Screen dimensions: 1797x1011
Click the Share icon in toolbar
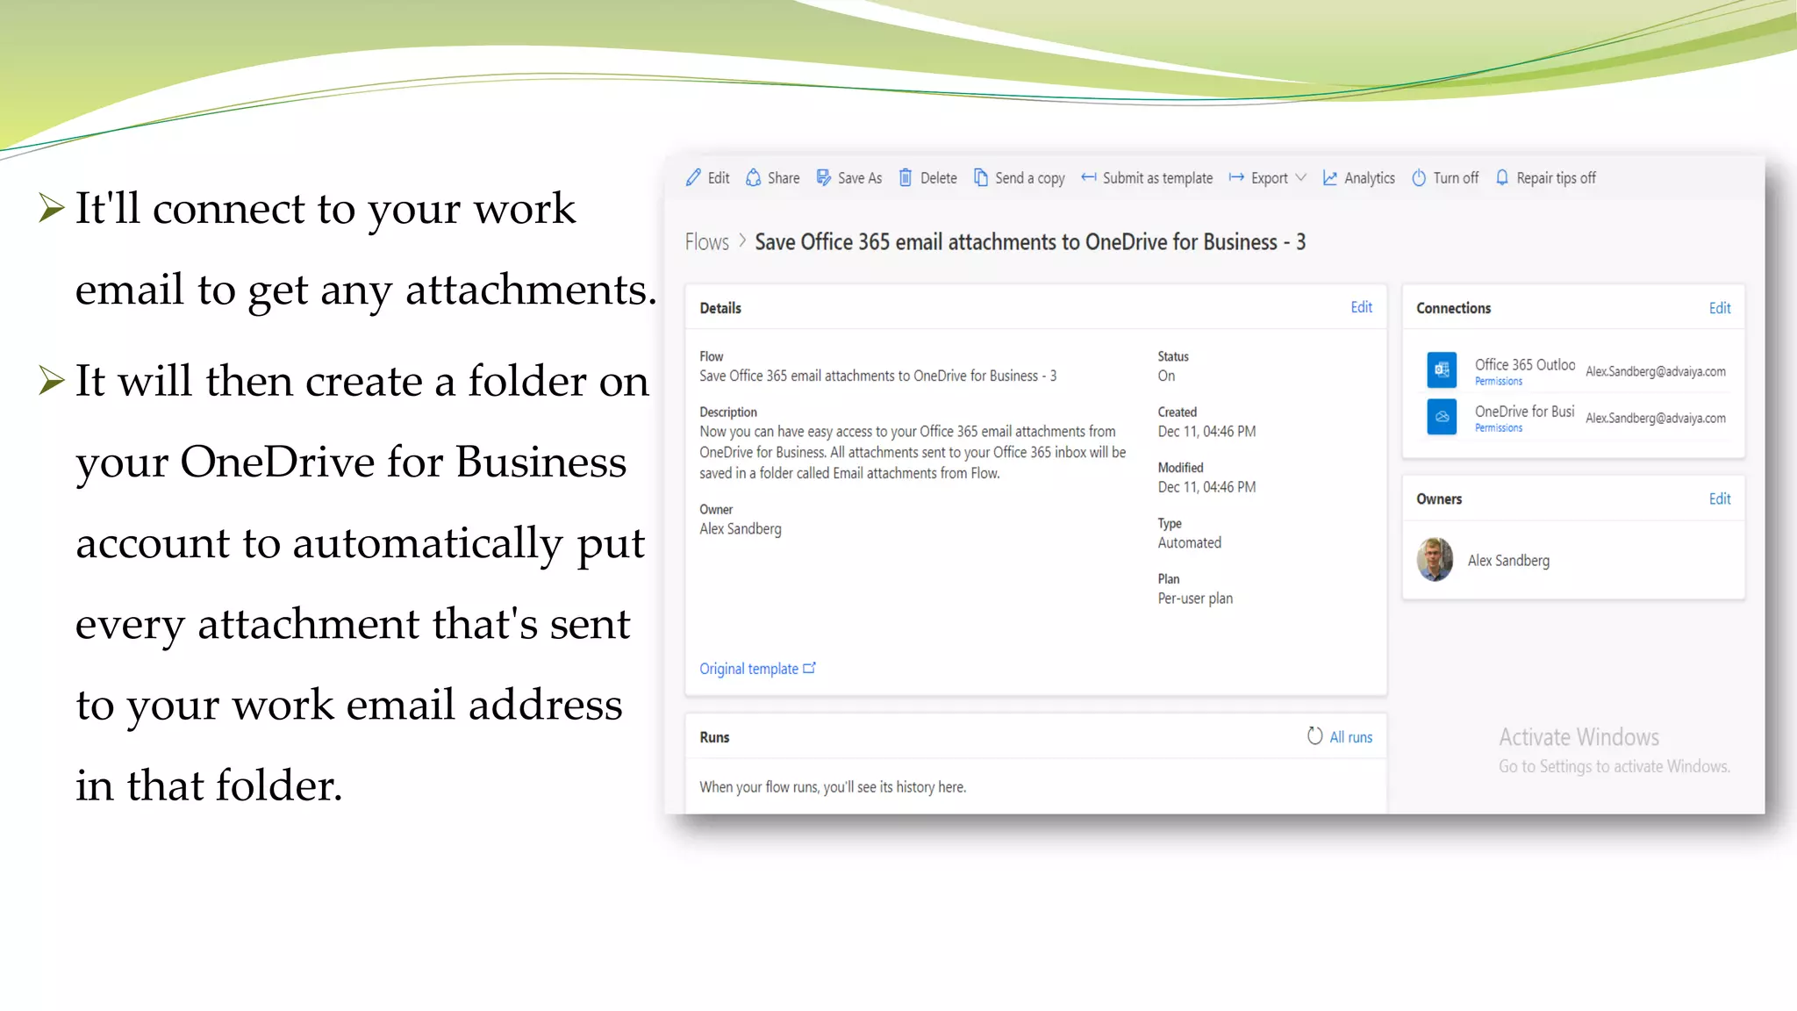coord(753,177)
